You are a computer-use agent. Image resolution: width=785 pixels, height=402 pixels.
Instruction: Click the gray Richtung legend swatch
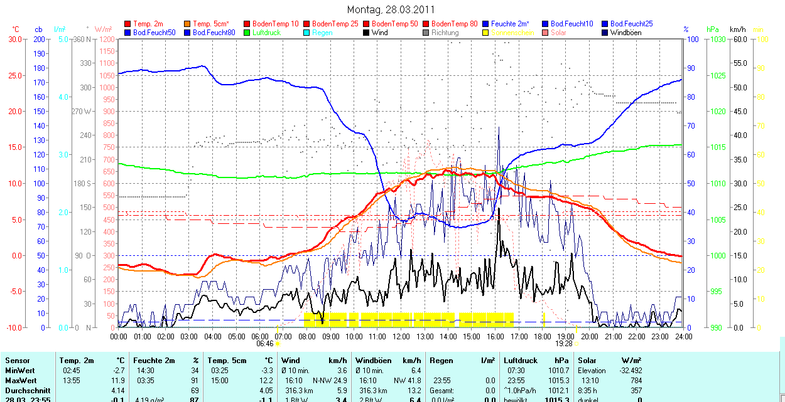pos(426,33)
